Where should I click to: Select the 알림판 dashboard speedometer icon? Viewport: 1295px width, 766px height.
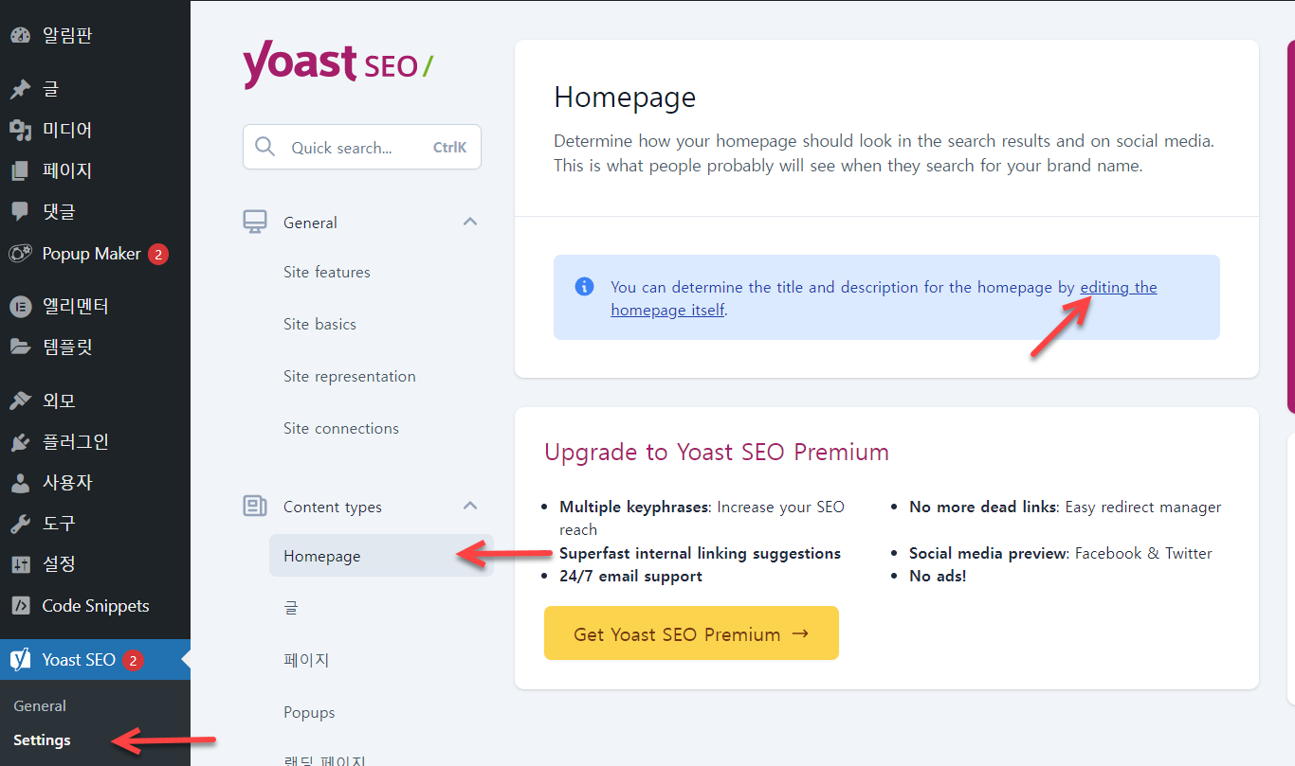point(21,34)
